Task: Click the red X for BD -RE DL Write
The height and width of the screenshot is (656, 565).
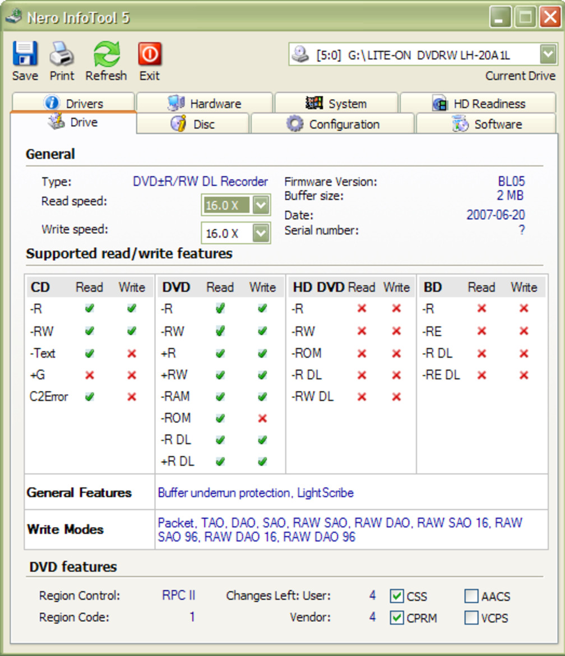Action: coord(524,375)
